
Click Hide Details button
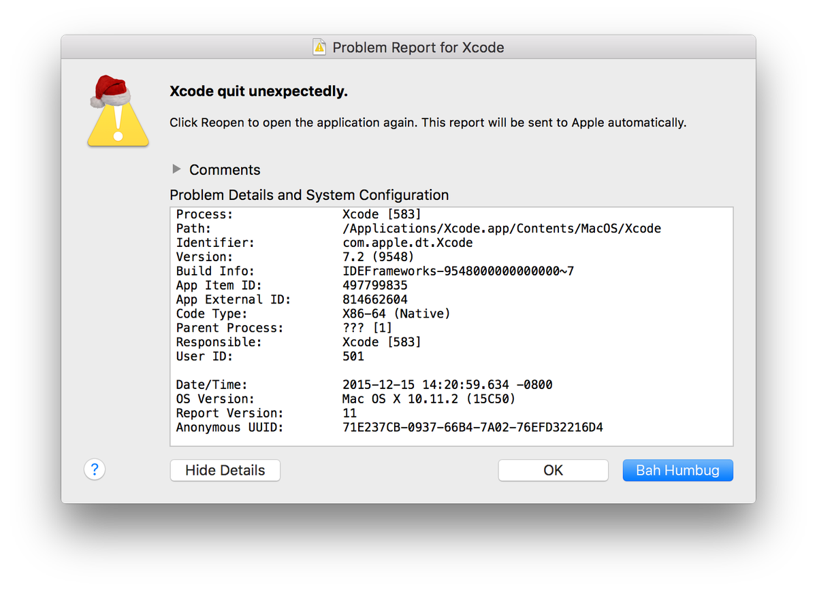pos(225,470)
